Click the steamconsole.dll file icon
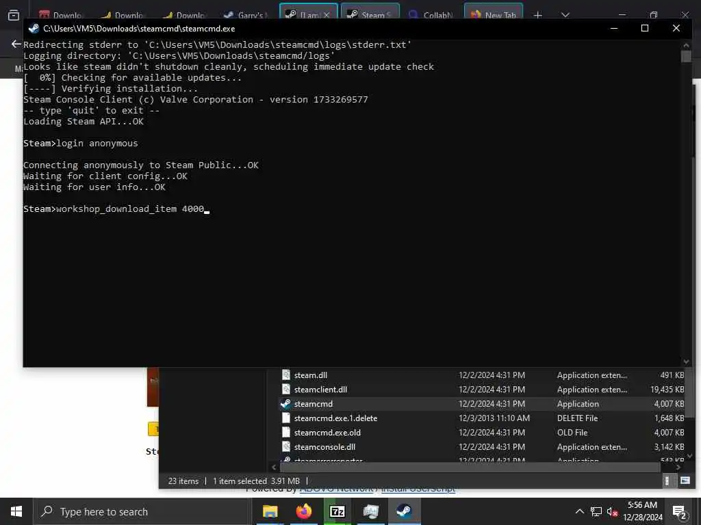Viewport: 701px width, 525px height. (286, 447)
